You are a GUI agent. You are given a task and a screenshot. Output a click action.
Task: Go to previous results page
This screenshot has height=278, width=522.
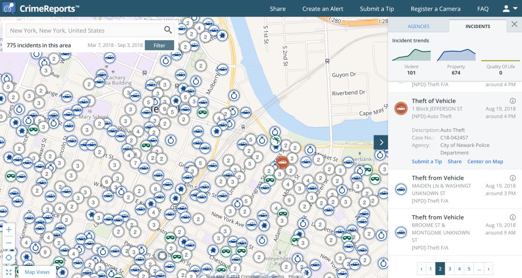pos(421,269)
